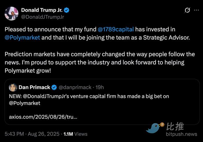Screen dimensions: 203x142
Task: Click the blue verified badge beside Donald Trump Jr.
Action: pos(67,10)
